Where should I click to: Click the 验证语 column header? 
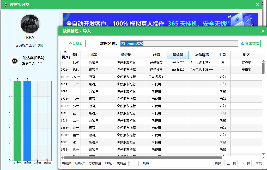point(126,55)
